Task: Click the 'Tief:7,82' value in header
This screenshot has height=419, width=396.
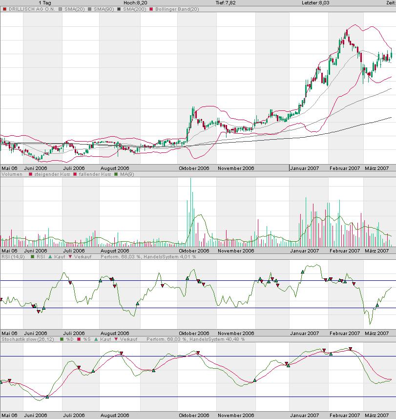Action: pyautogui.click(x=226, y=3)
